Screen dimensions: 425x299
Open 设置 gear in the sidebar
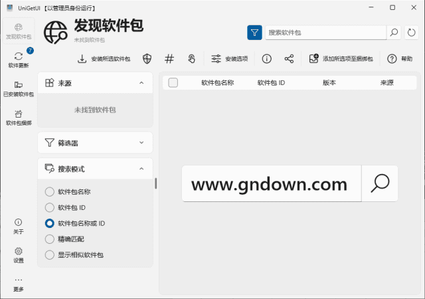pos(19,255)
